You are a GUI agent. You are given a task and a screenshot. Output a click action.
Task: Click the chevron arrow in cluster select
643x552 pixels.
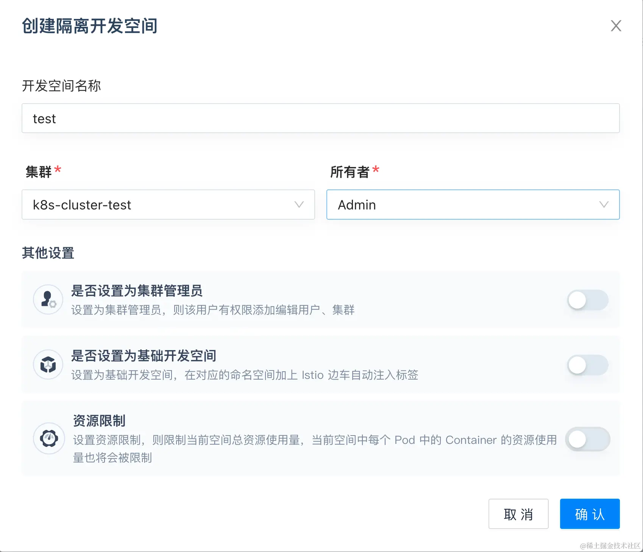point(299,205)
